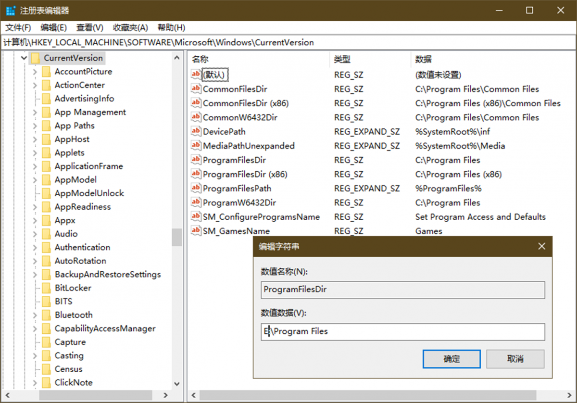
Task: Click the ab icon beside SM_GamesName
Action: click(x=195, y=231)
